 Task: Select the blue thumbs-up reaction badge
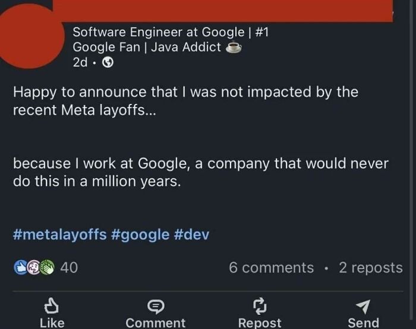click(x=20, y=268)
